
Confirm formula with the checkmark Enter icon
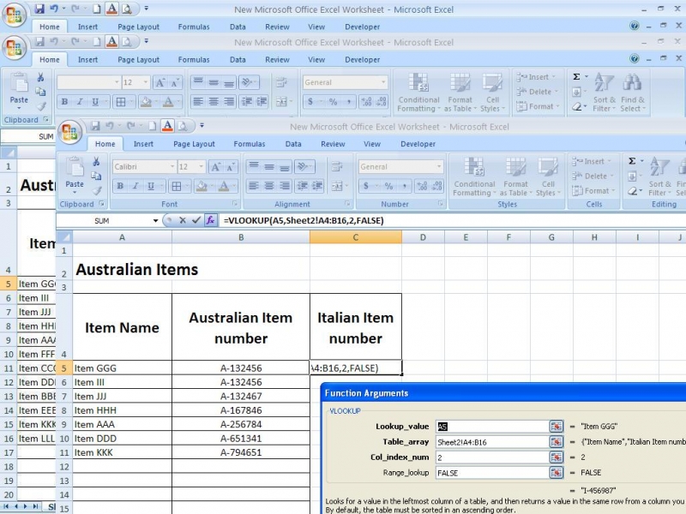pos(196,220)
